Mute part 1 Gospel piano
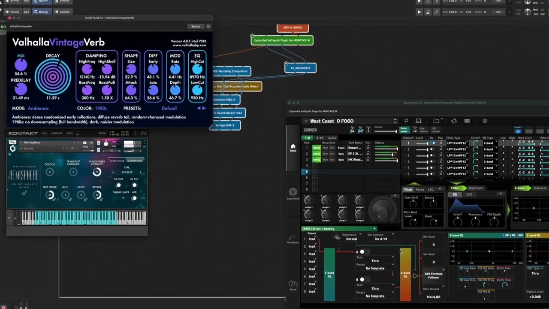The image size is (549, 309). (x=326, y=148)
